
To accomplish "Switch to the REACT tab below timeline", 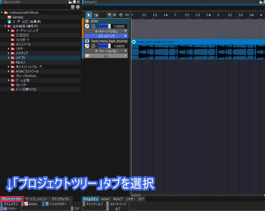I will (x=118, y=199).
